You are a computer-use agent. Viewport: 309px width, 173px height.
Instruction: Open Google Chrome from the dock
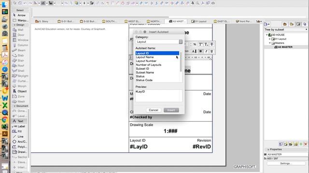pyautogui.click(x=5, y=120)
